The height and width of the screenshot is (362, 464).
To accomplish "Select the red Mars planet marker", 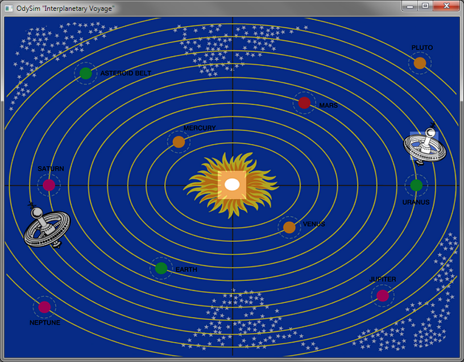I will click(x=304, y=103).
